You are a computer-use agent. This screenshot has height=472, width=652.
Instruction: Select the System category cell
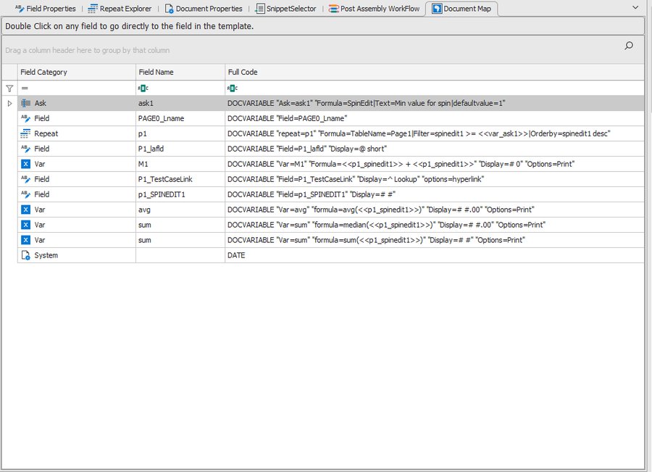click(x=77, y=255)
